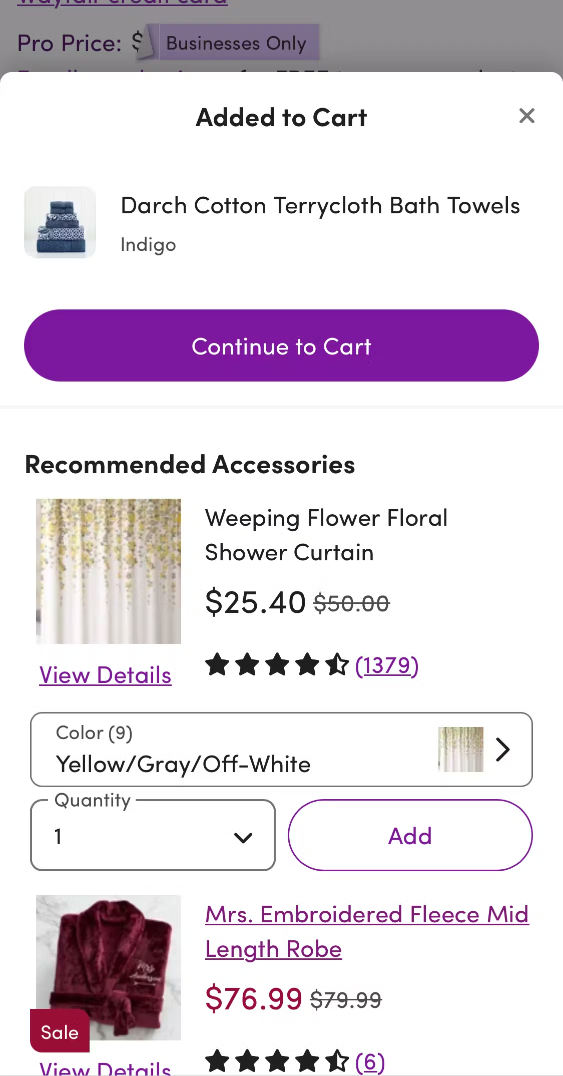Click the Businesses Only Pro Price tag
Image resolution: width=563 pixels, height=1076 pixels.
click(236, 43)
